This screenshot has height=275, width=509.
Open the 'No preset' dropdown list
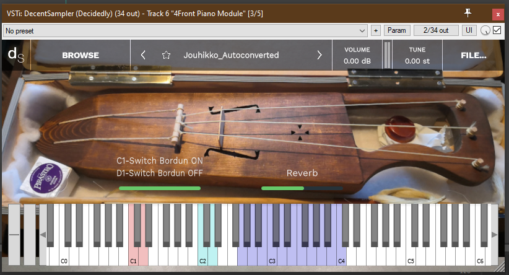pos(186,30)
